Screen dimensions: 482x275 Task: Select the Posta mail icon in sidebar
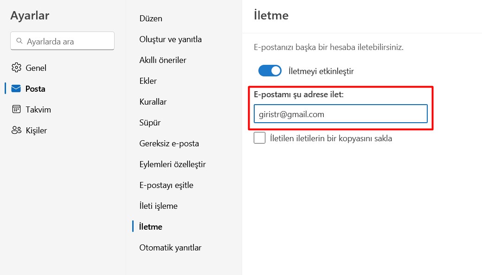point(17,88)
